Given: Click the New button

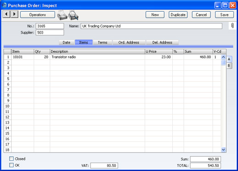Looking at the screenshot, I should (155, 15).
